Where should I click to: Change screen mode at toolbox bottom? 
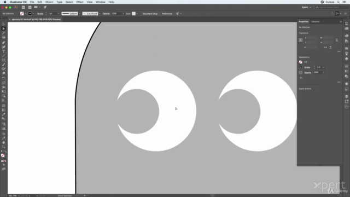point(4,169)
